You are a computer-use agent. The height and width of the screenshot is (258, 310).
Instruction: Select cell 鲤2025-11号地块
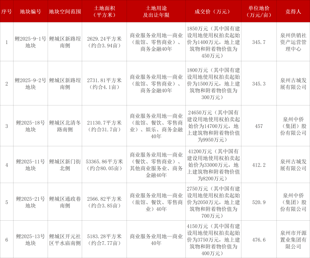(30, 165)
